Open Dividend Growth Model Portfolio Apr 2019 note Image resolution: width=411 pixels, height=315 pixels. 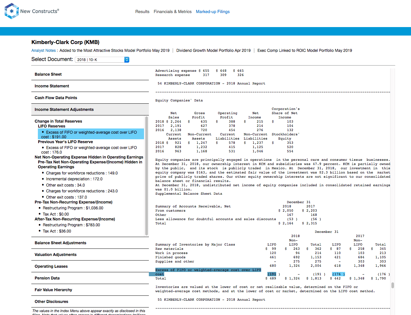pyautogui.click(x=213, y=51)
